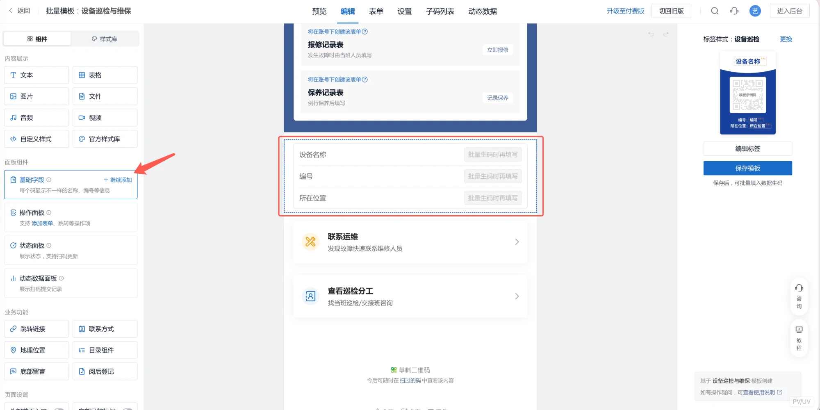
Task: Switch to the 表单 tab
Action: (376, 11)
